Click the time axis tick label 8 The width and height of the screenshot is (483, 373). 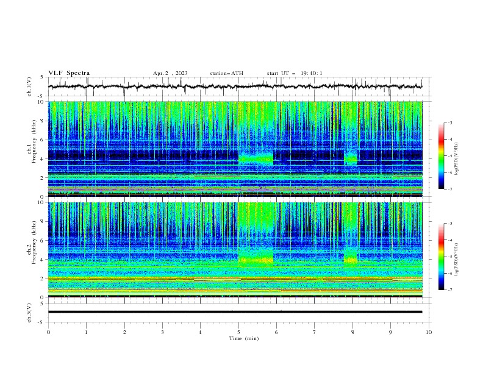tap(352, 332)
